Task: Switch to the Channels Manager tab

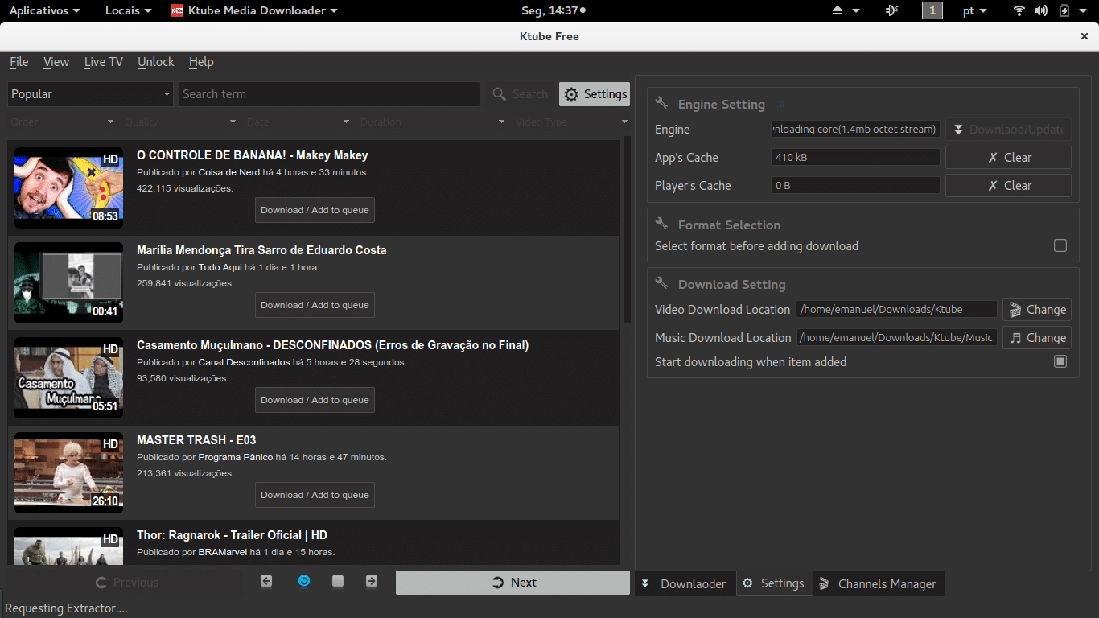Action: (879, 583)
